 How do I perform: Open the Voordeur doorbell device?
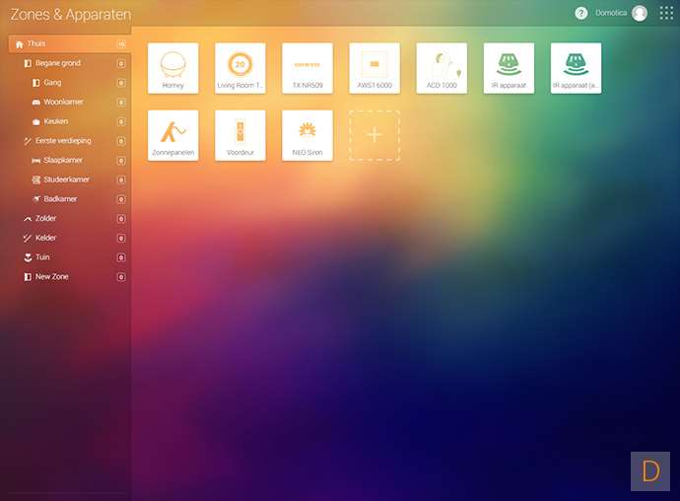tap(239, 135)
